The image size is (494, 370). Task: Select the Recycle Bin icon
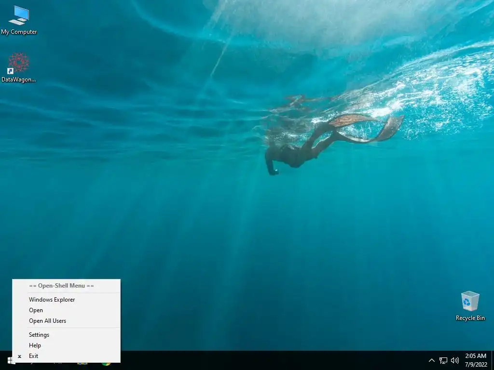pos(470,306)
